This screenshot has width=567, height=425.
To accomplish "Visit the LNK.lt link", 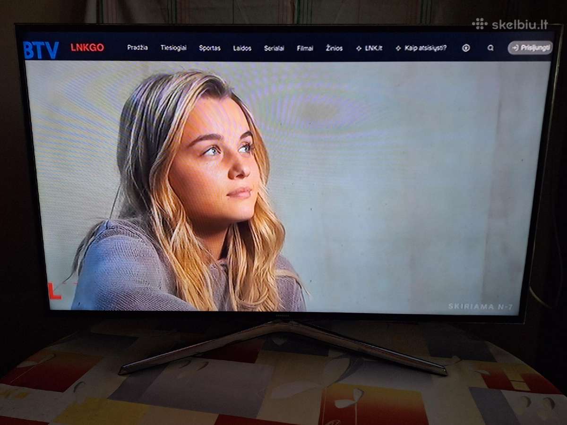I will click(369, 48).
